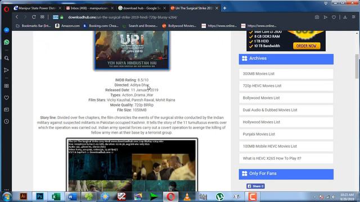Open Opera browser taskbar icon

pyautogui.click(x=170, y=197)
